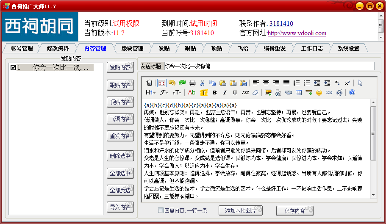Redo with the green arrow icon
386x224 pixels.
(182, 83)
